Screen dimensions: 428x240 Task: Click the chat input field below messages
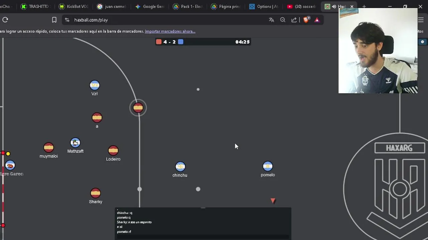(203, 237)
